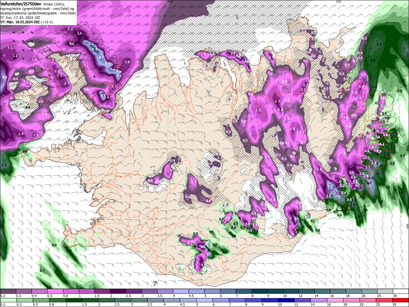Pick the pale green 0.1–0.3 rain swatch
Image resolution: width=409 pixels, height=307 pixels.
(x=8, y=300)
